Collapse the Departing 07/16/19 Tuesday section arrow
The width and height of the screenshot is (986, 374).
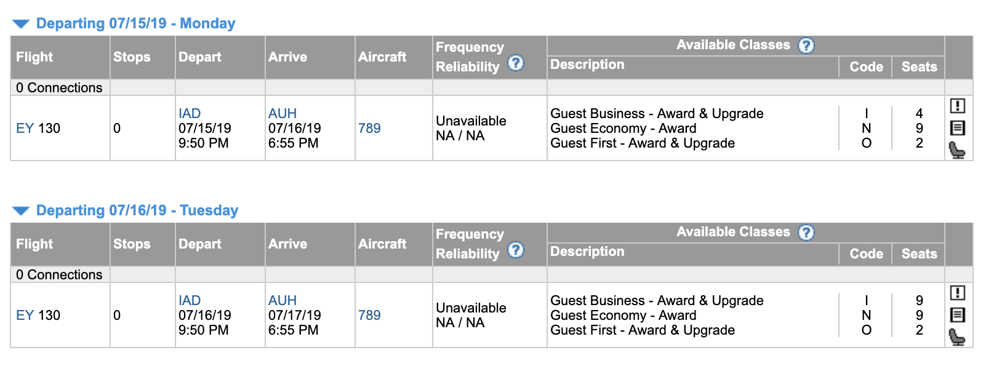pyautogui.click(x=21, y=211)
